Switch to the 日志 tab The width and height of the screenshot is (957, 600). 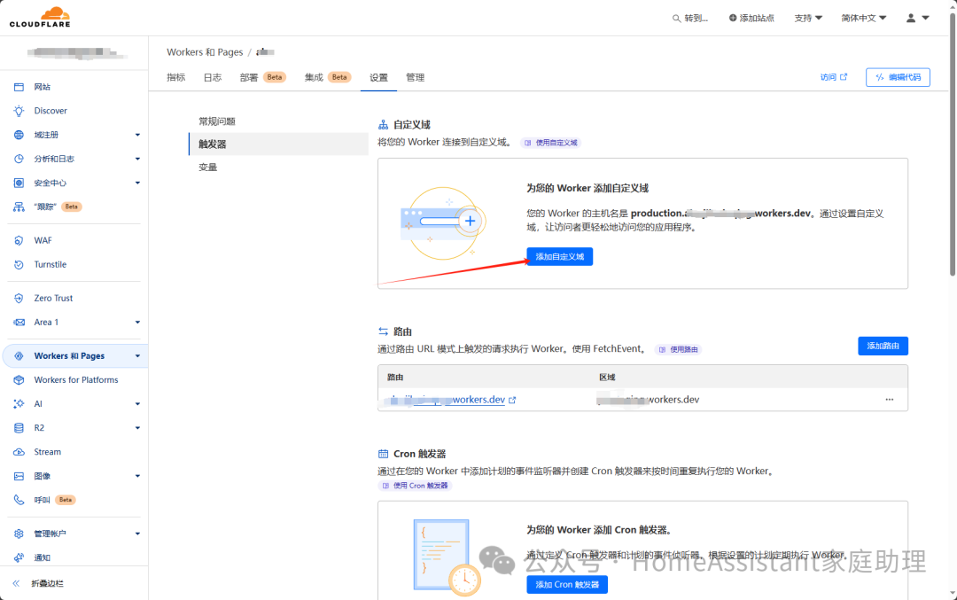[213, 77]
